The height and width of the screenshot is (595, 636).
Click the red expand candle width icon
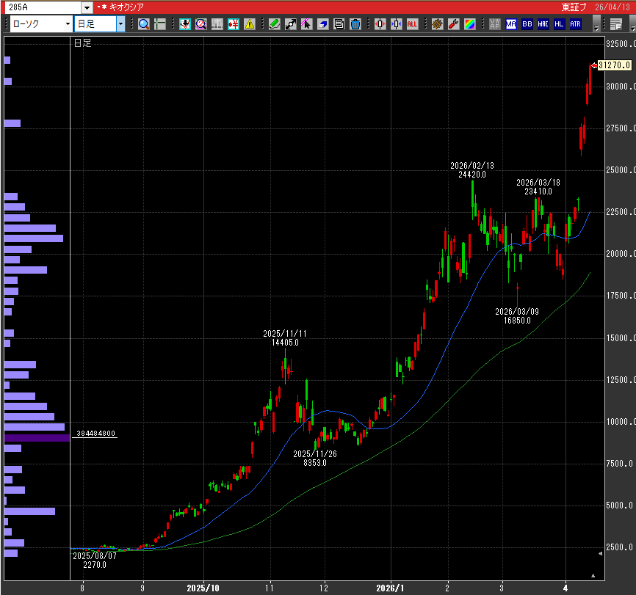[x=380, y=24]
